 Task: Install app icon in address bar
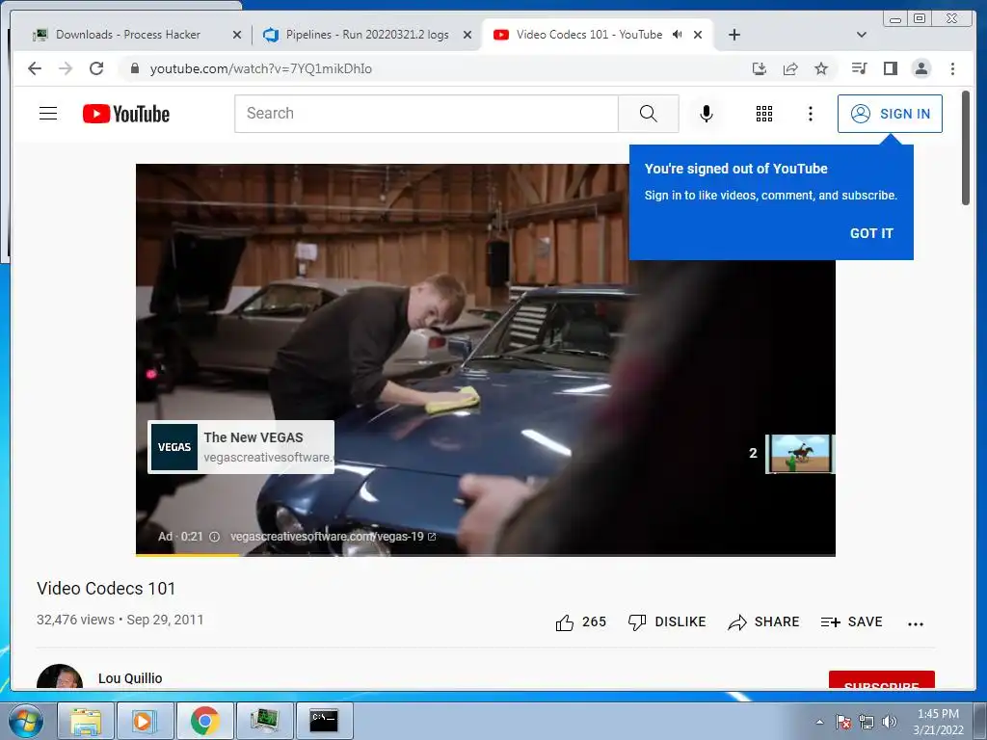pos(760,68)
